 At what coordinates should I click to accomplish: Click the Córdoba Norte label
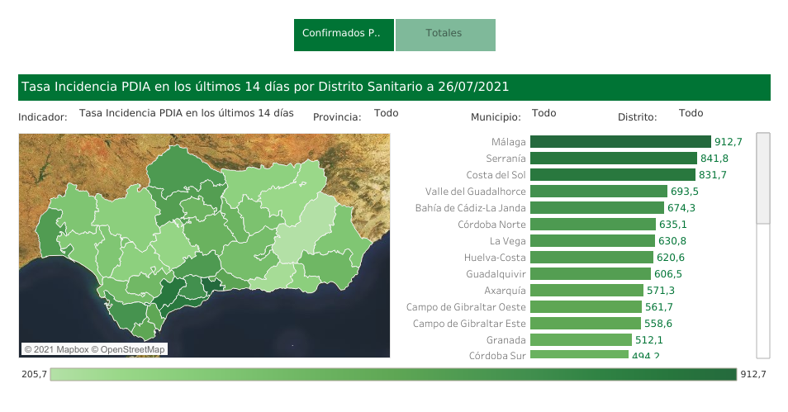(491, 225)
